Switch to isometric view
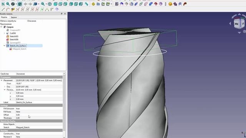246x138 pixels. click(x=50, y=4)
